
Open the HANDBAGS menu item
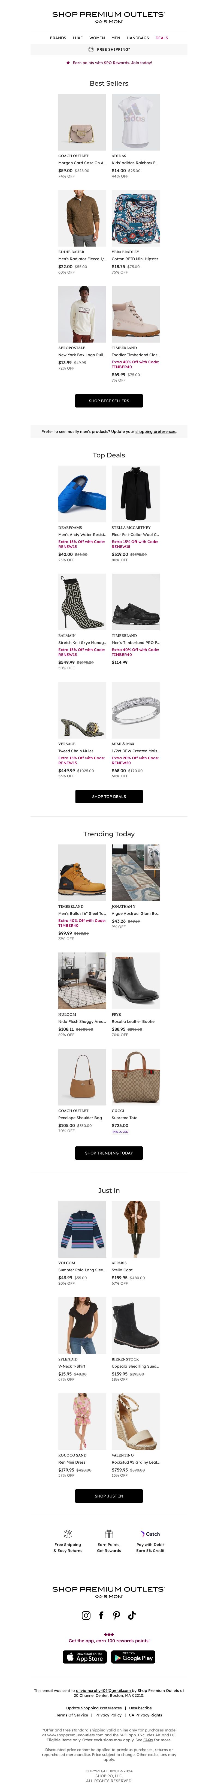[137, 38]
